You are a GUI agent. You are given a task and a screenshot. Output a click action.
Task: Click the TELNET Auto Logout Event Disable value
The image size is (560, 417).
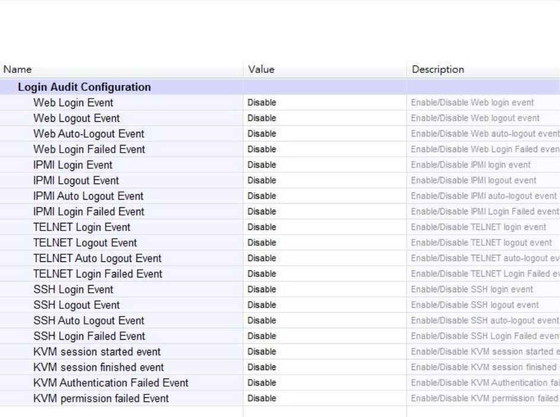pos(262,258)
